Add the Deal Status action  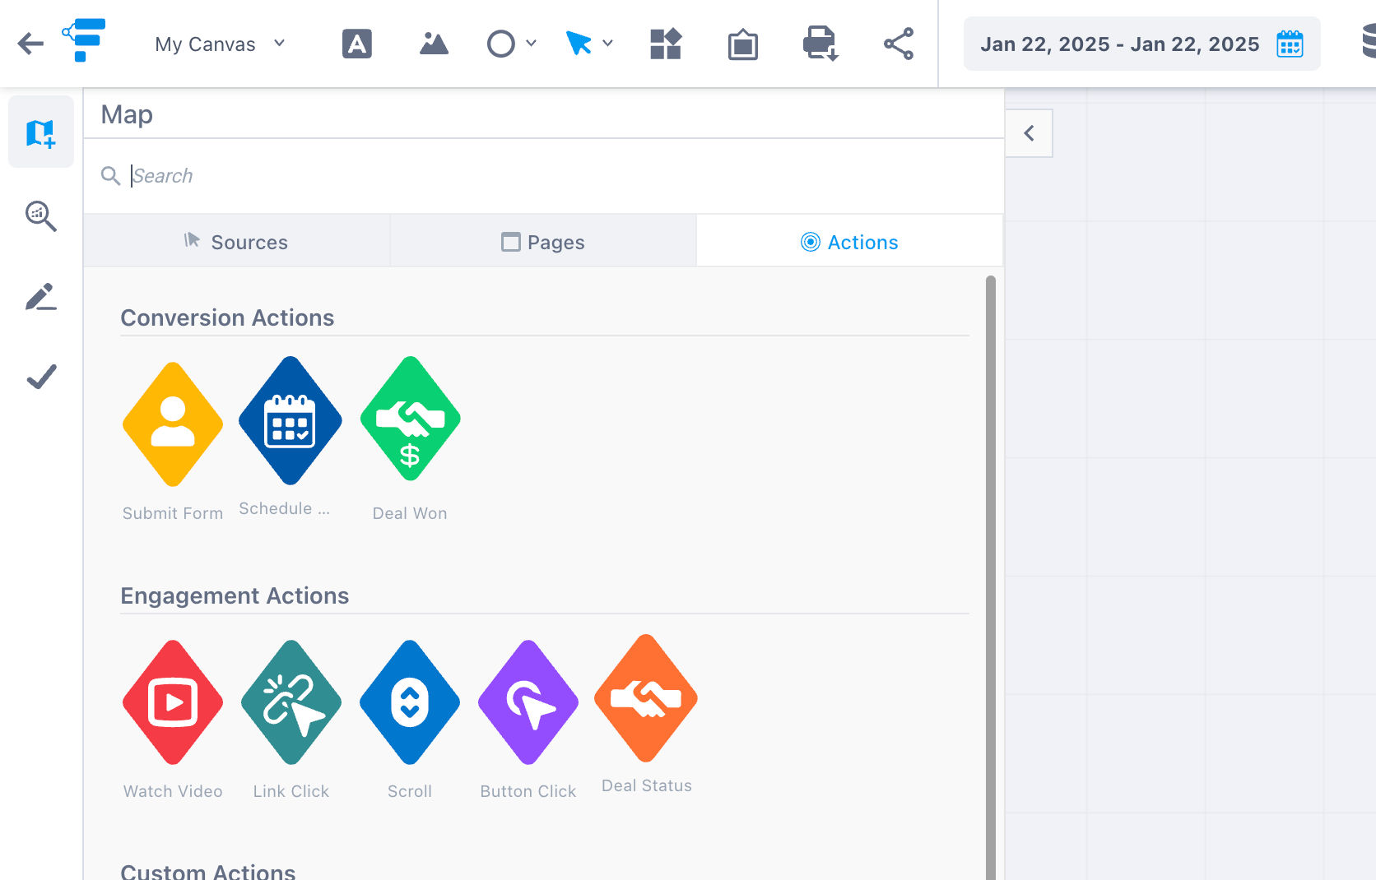point(646,698)
